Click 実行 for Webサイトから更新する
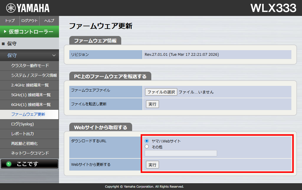The width and height of the screenshot is (302, 190). (152, 165)
